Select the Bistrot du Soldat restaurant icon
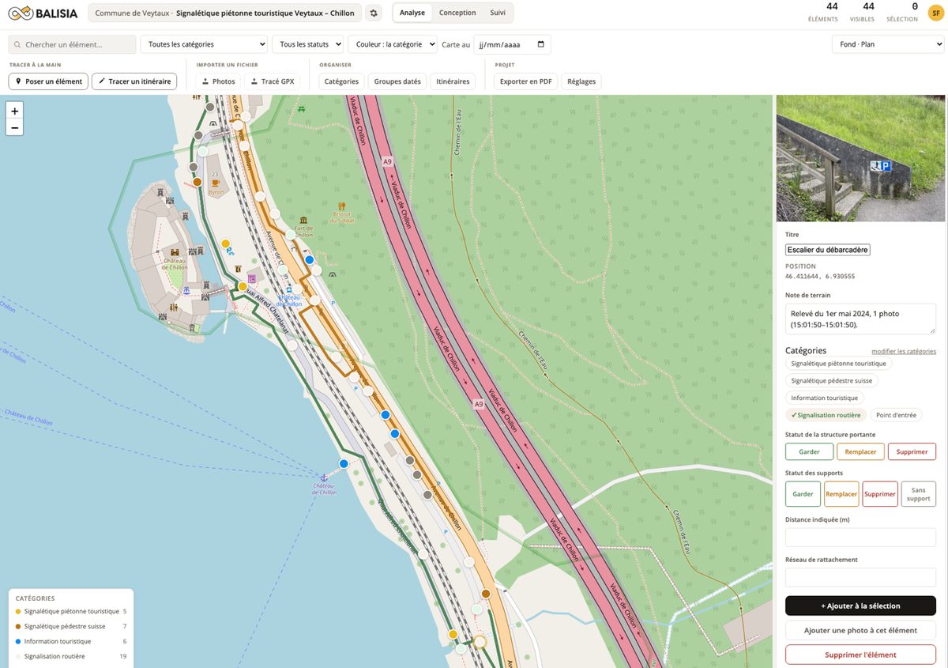 coord(342,206)
